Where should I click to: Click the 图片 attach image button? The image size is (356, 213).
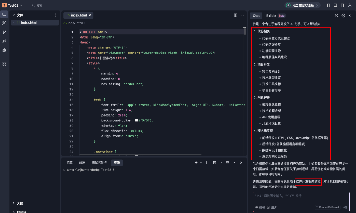pos(273,207)
